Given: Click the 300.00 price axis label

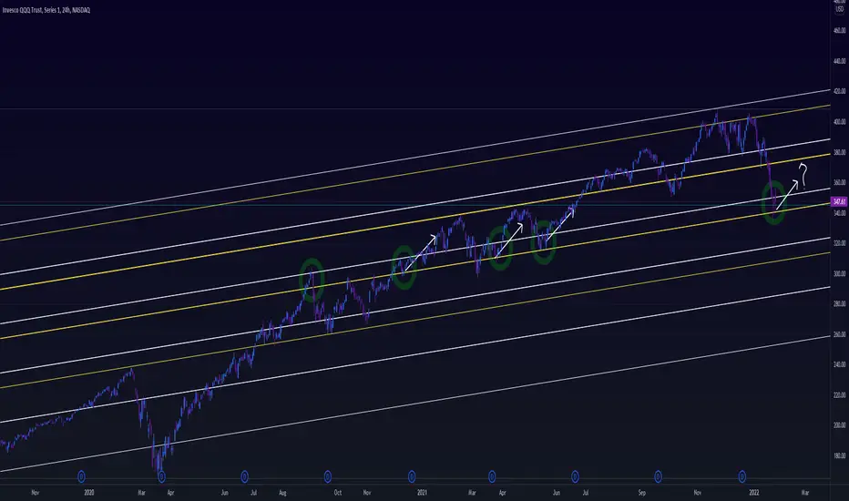Looking at the screenshot, I should [839, 273].
